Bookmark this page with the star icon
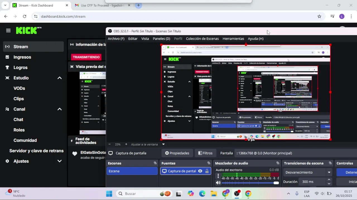The image size is (357, 200). [x=319, y=16]
